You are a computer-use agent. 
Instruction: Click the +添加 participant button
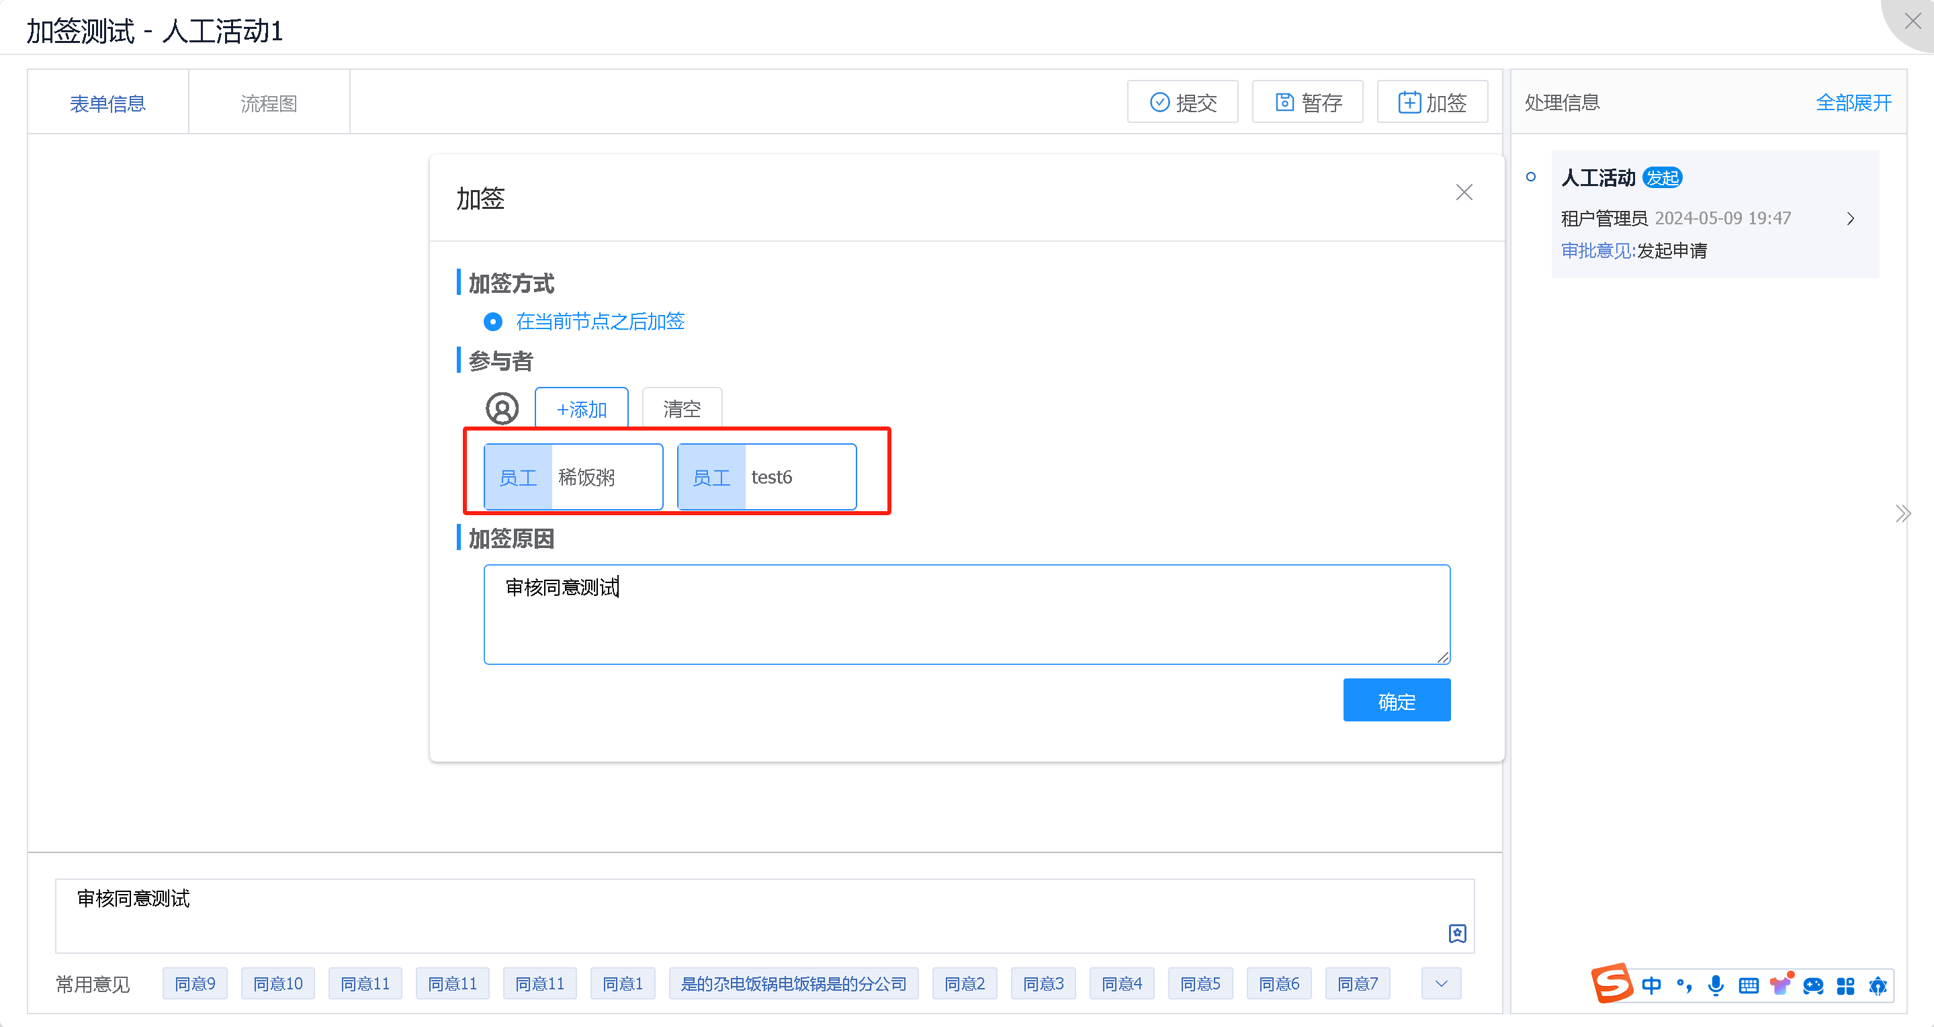[x=581, y=409]
